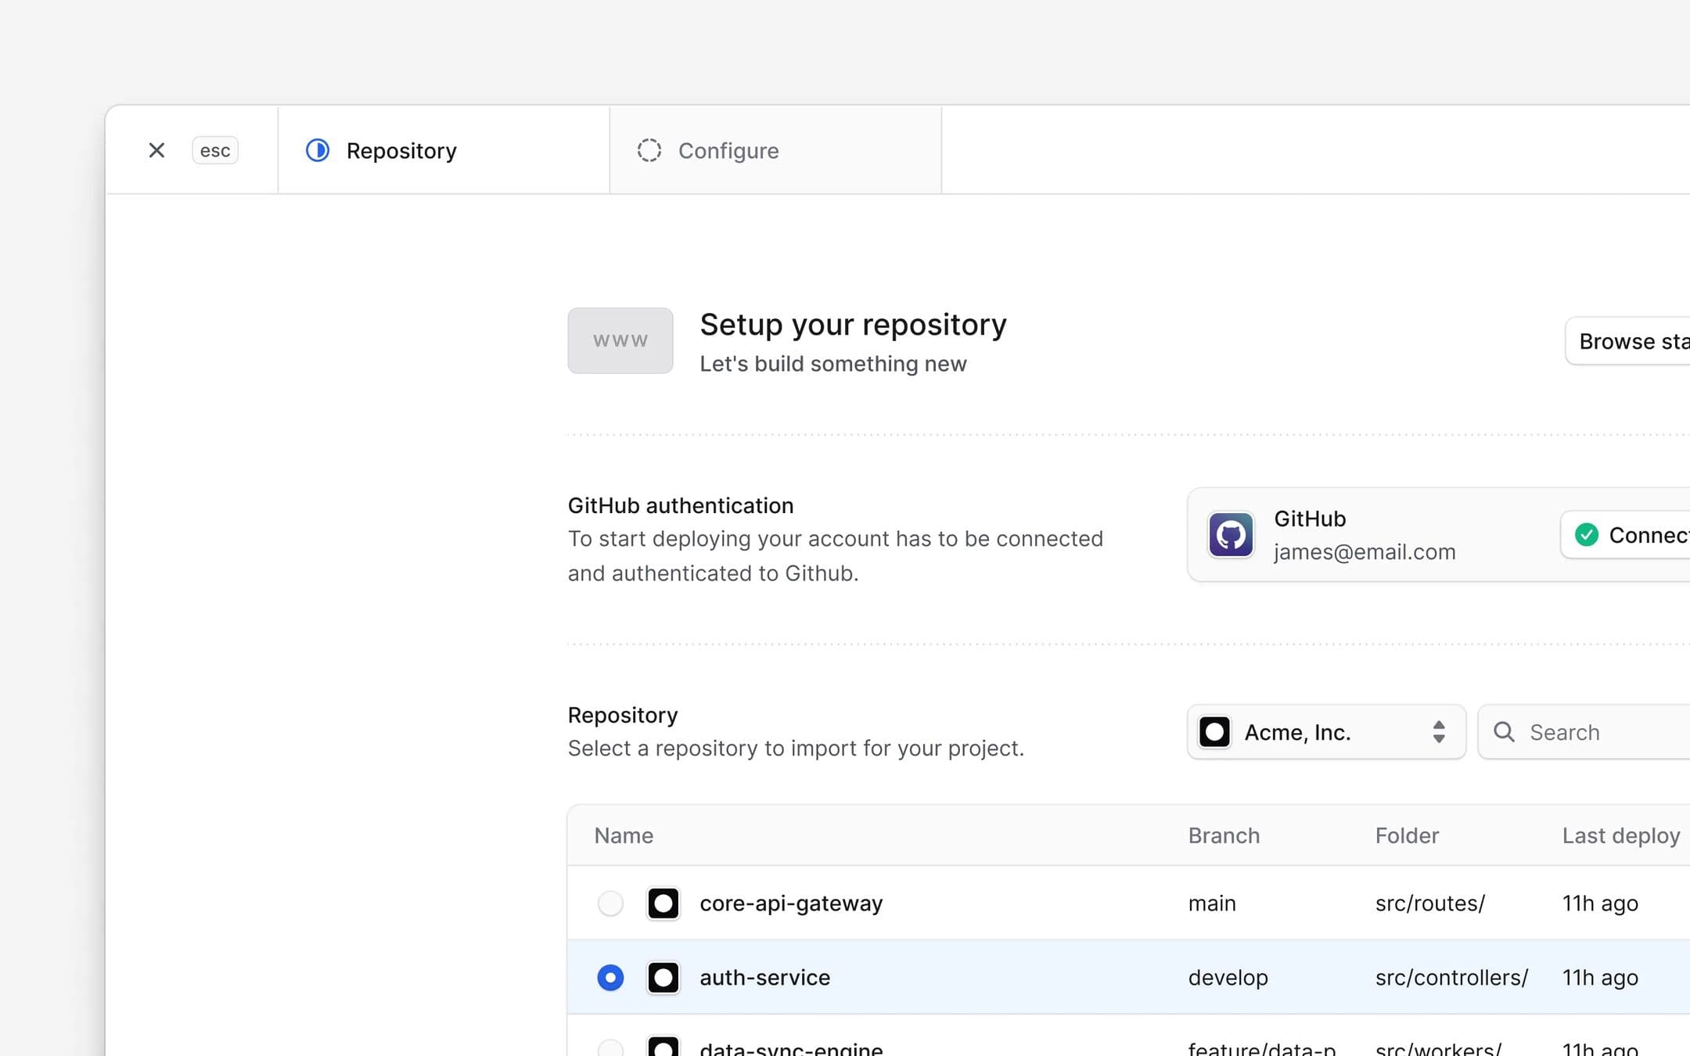Click the magnifying glass search icon

click(1504, 732)
